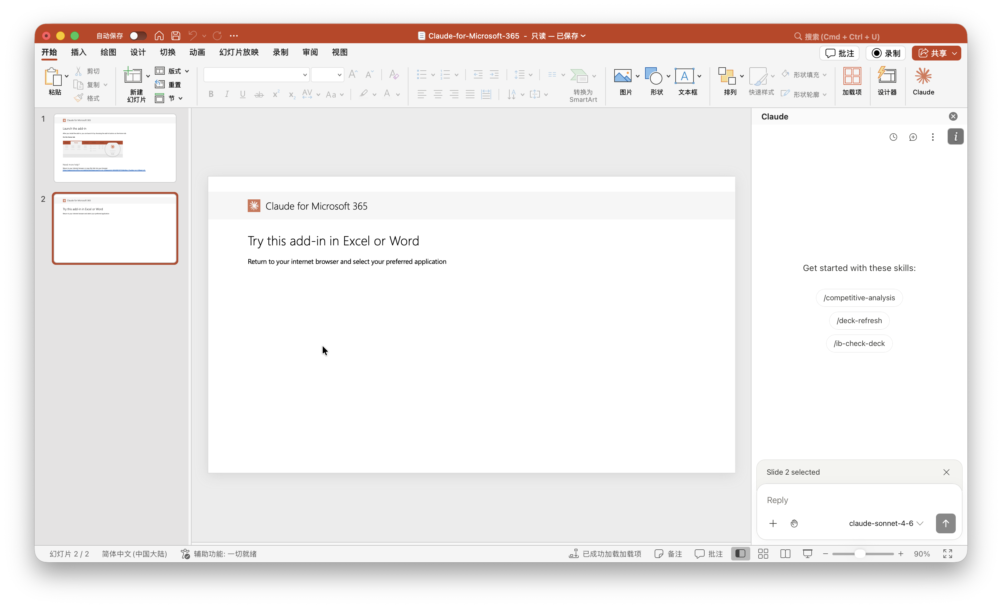The height and width of the screenshot is (608, 1002).
Task: Open the Claude pane three-dot menu
Action: pyautogui.click(x=933, y=137)
